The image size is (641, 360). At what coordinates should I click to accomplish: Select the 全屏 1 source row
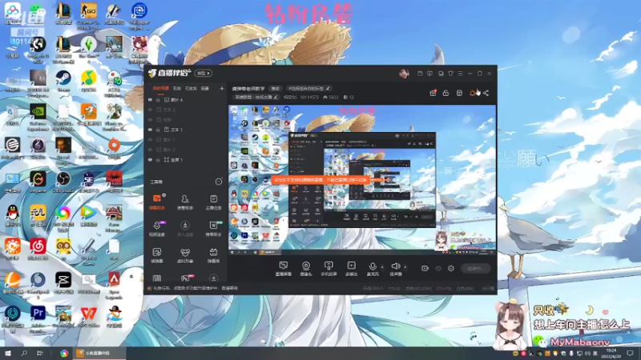pyautogui.click(x=186, y=159)
